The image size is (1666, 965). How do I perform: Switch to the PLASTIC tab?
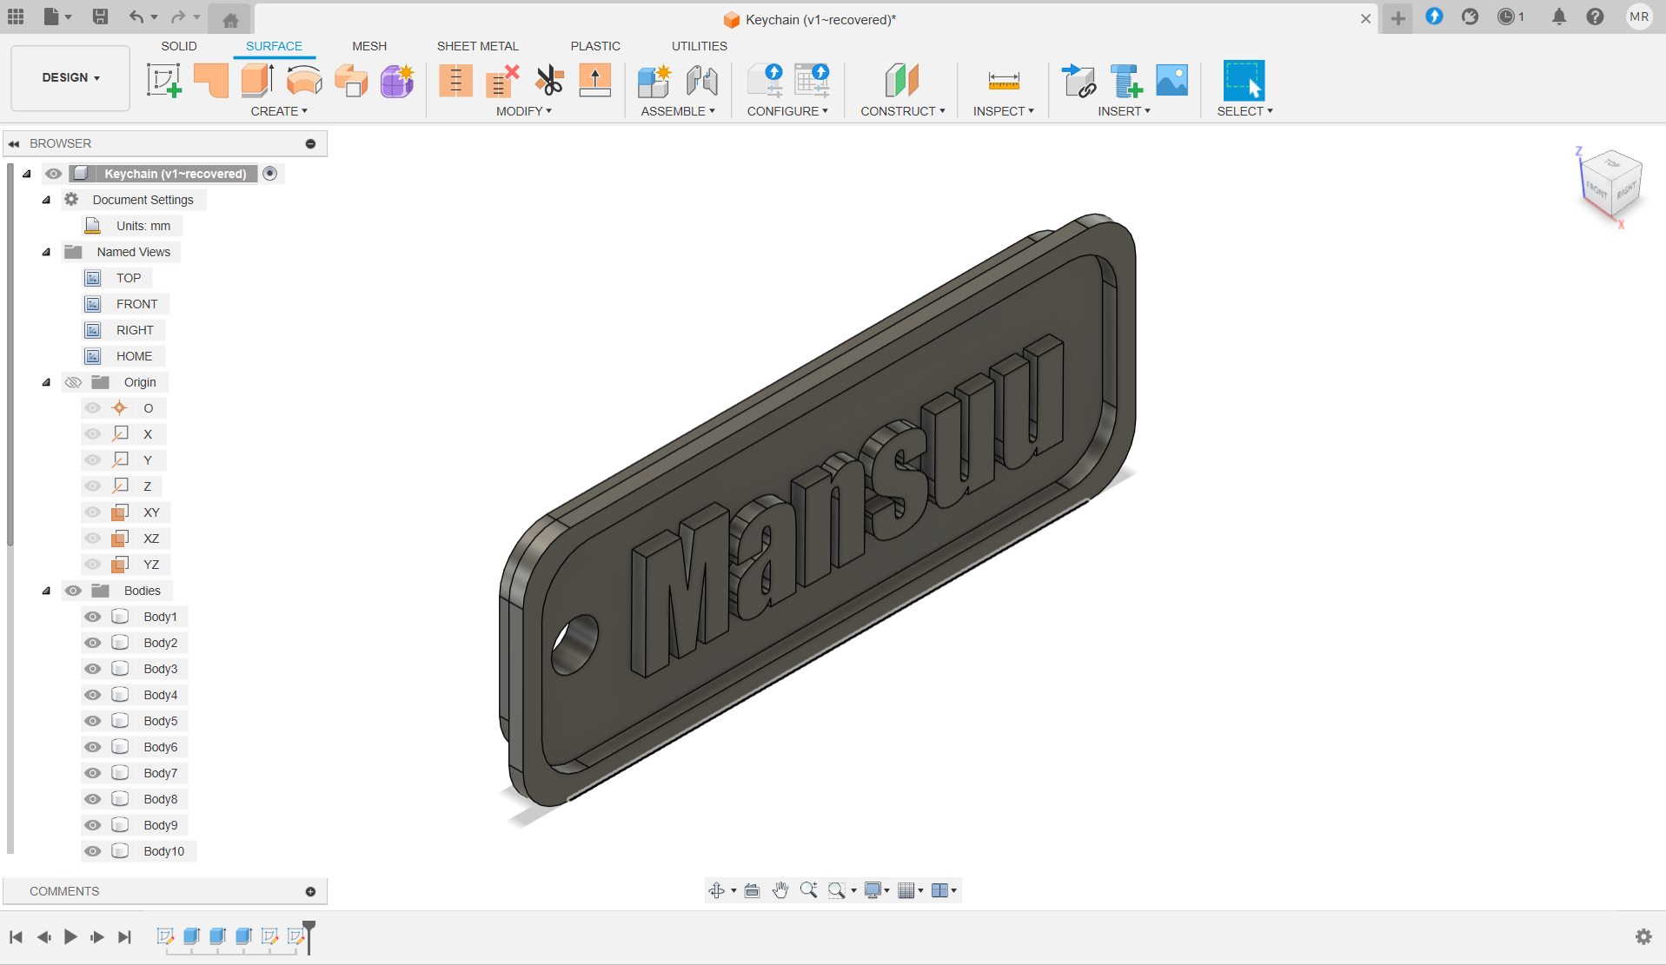pos(595,46)
